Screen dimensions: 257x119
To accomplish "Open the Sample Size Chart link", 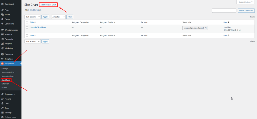I will click(x=38, y=27).
